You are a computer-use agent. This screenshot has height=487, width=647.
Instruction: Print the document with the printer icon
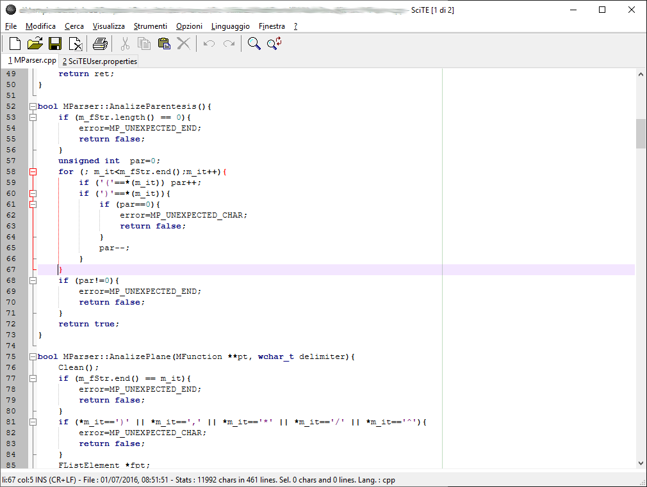click(x=100, y=44)
